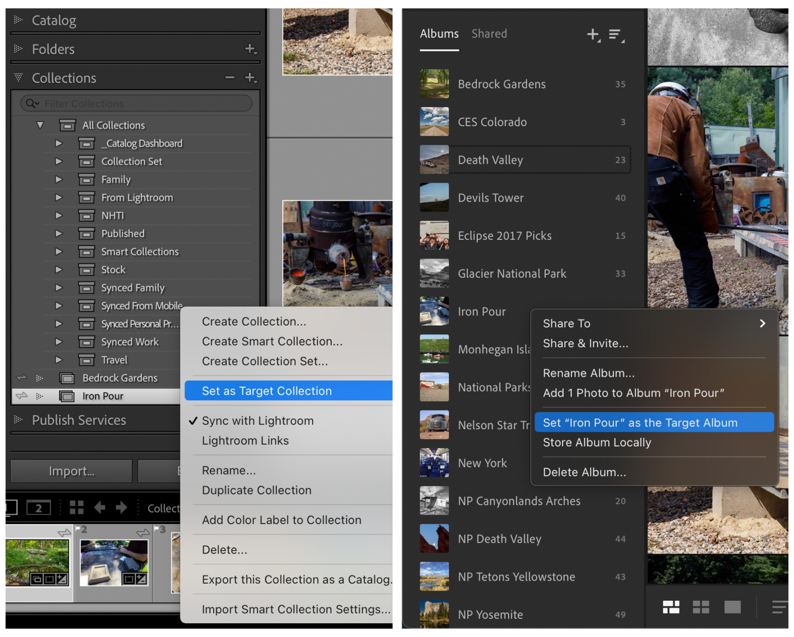Expand the Smart Collections group
Viewport: 794px width, 637px height.
[x=58, y=251]
